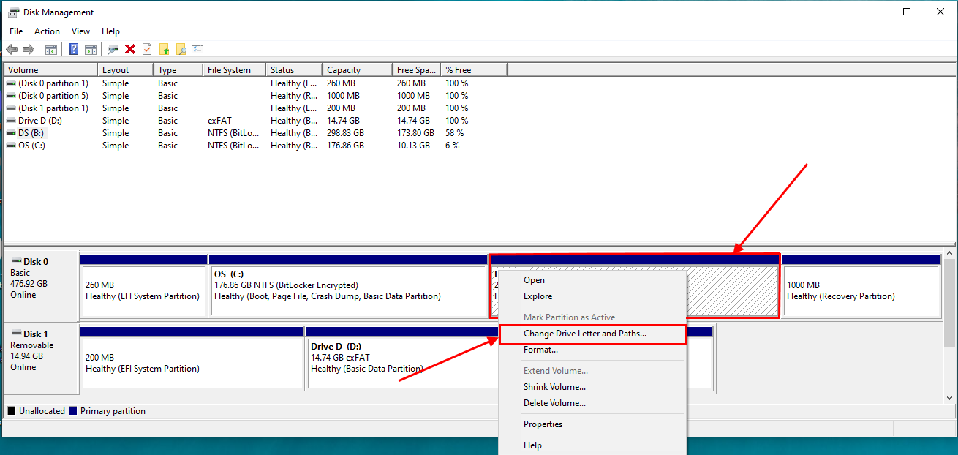Click the 6 % free cell for OS (C:)
This screenshot has height=455, width=958.
pyautogui.click(x=452, y=146)
